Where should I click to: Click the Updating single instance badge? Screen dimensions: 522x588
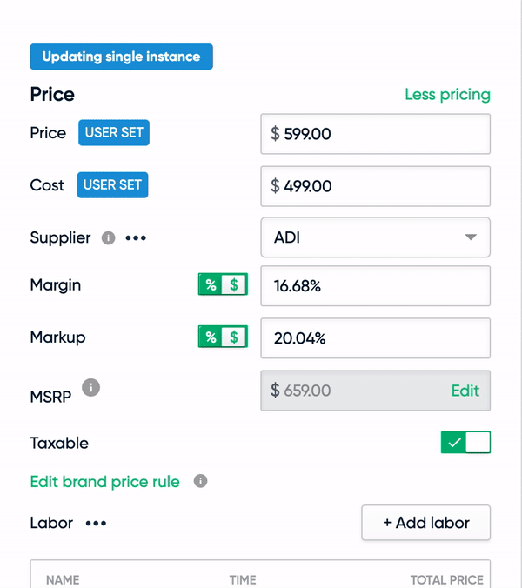click(x=122, y=57)
